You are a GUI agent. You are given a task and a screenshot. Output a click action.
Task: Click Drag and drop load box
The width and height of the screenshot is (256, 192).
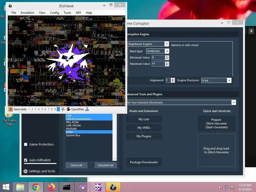(x=216, y=150)
